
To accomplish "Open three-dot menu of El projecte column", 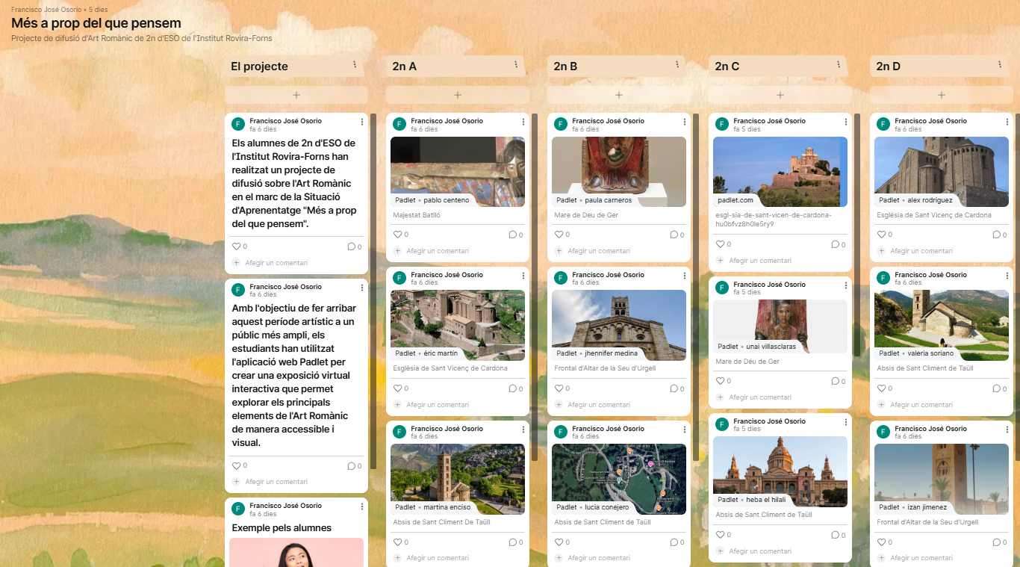I will coord(355,66).
